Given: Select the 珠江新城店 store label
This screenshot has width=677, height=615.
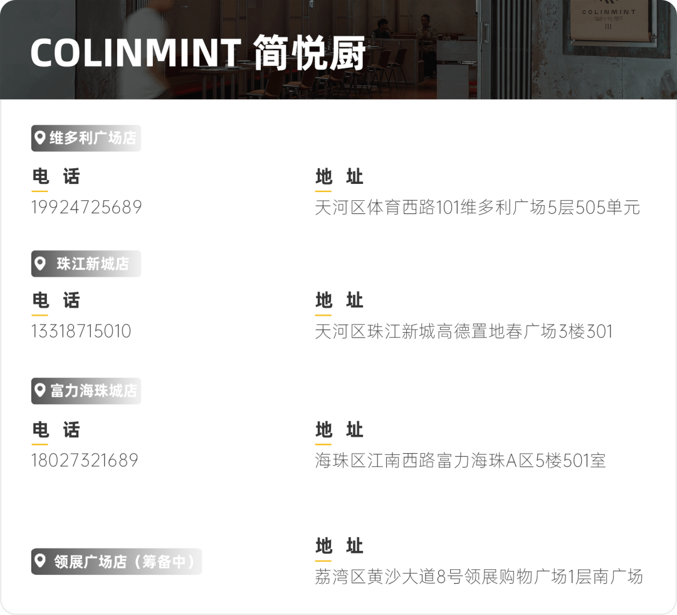Looking at the screenshot, I should 86,264.
